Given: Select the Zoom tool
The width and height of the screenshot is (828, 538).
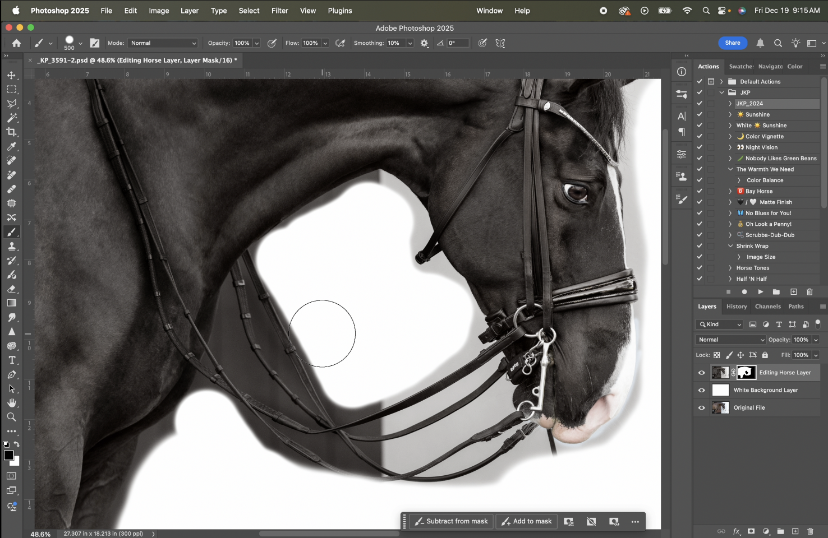Looking at the screenshot, I should [x=12, y=417].
